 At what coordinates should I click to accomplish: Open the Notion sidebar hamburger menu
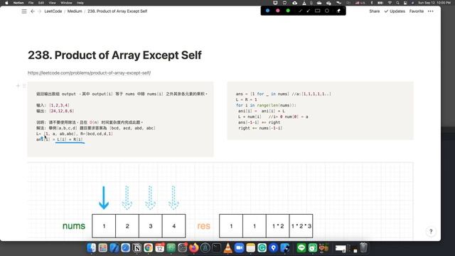click(24, 11)
